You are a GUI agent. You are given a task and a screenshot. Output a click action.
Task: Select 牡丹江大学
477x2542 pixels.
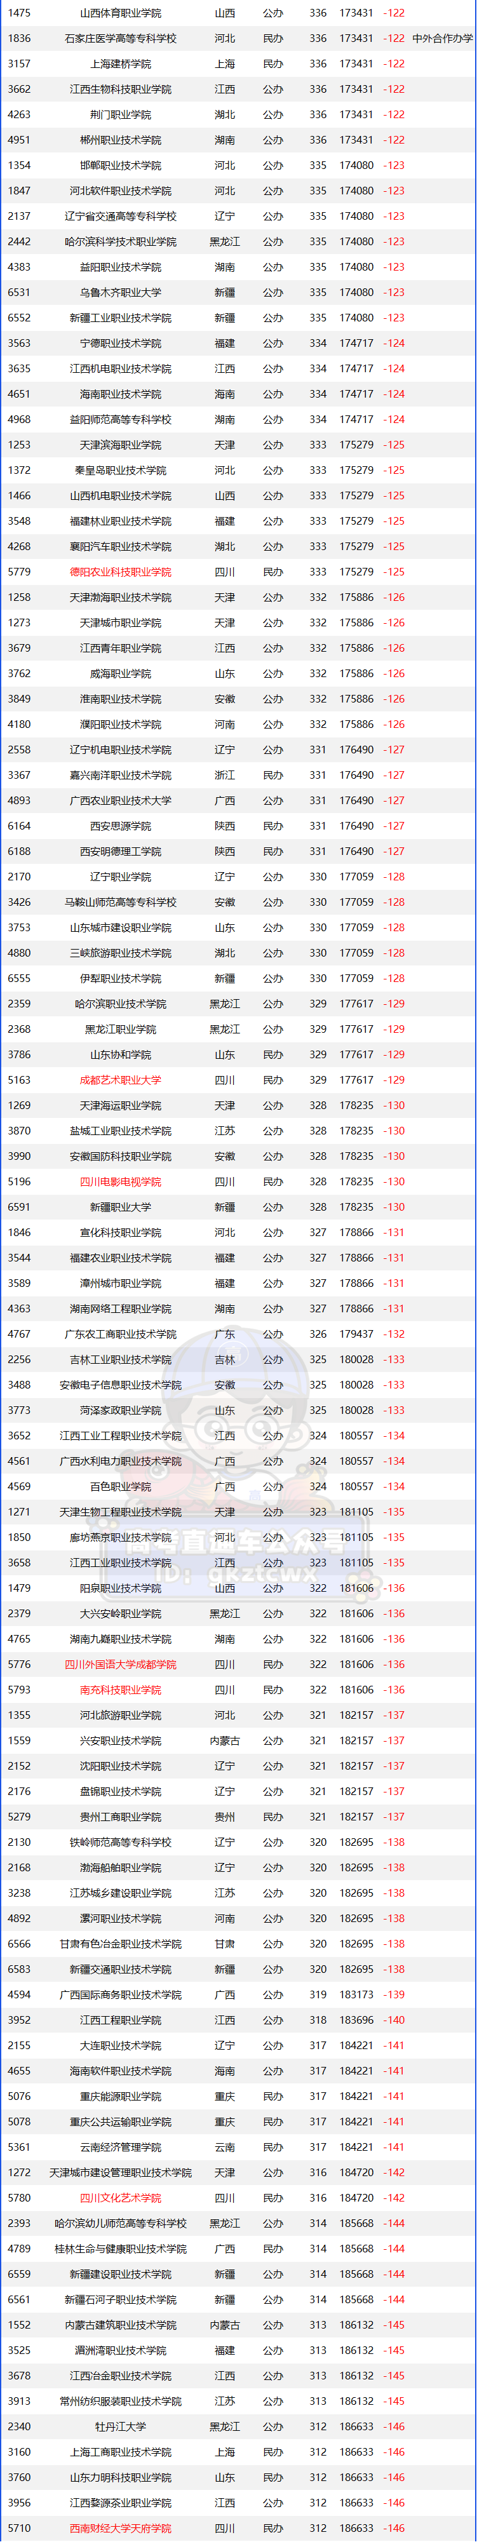[121, 2426]
